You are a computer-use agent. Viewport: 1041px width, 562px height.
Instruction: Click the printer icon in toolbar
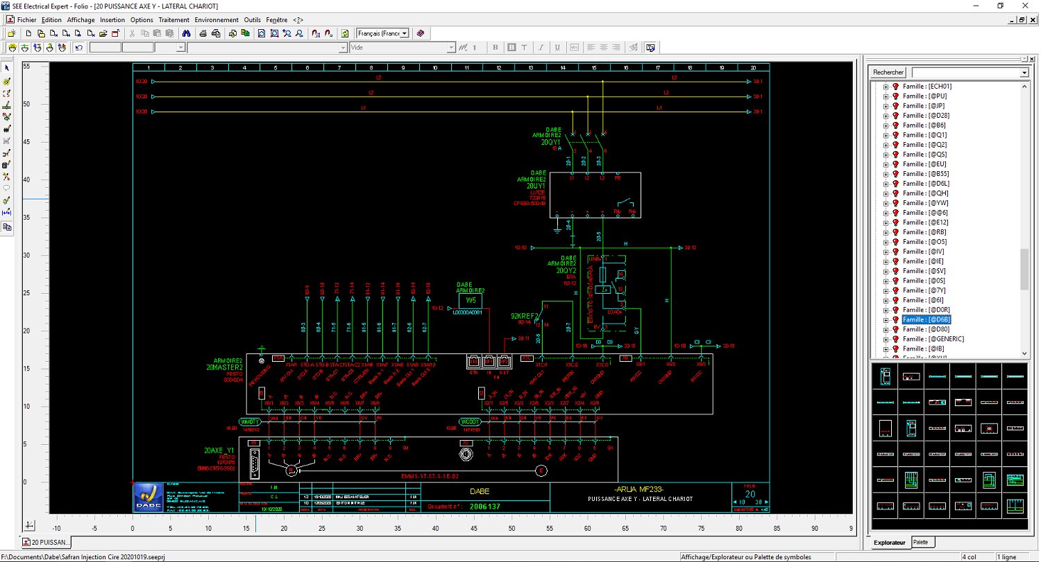point(203,33)
